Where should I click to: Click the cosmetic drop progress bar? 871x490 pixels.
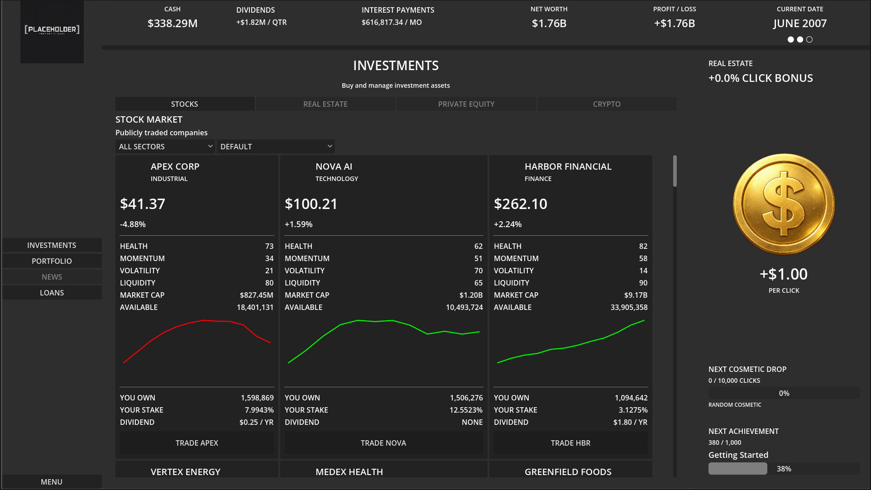point(784,393)
